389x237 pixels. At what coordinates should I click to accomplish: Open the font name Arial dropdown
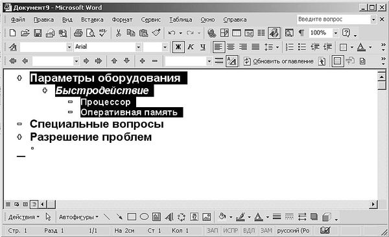coord(138,47)
